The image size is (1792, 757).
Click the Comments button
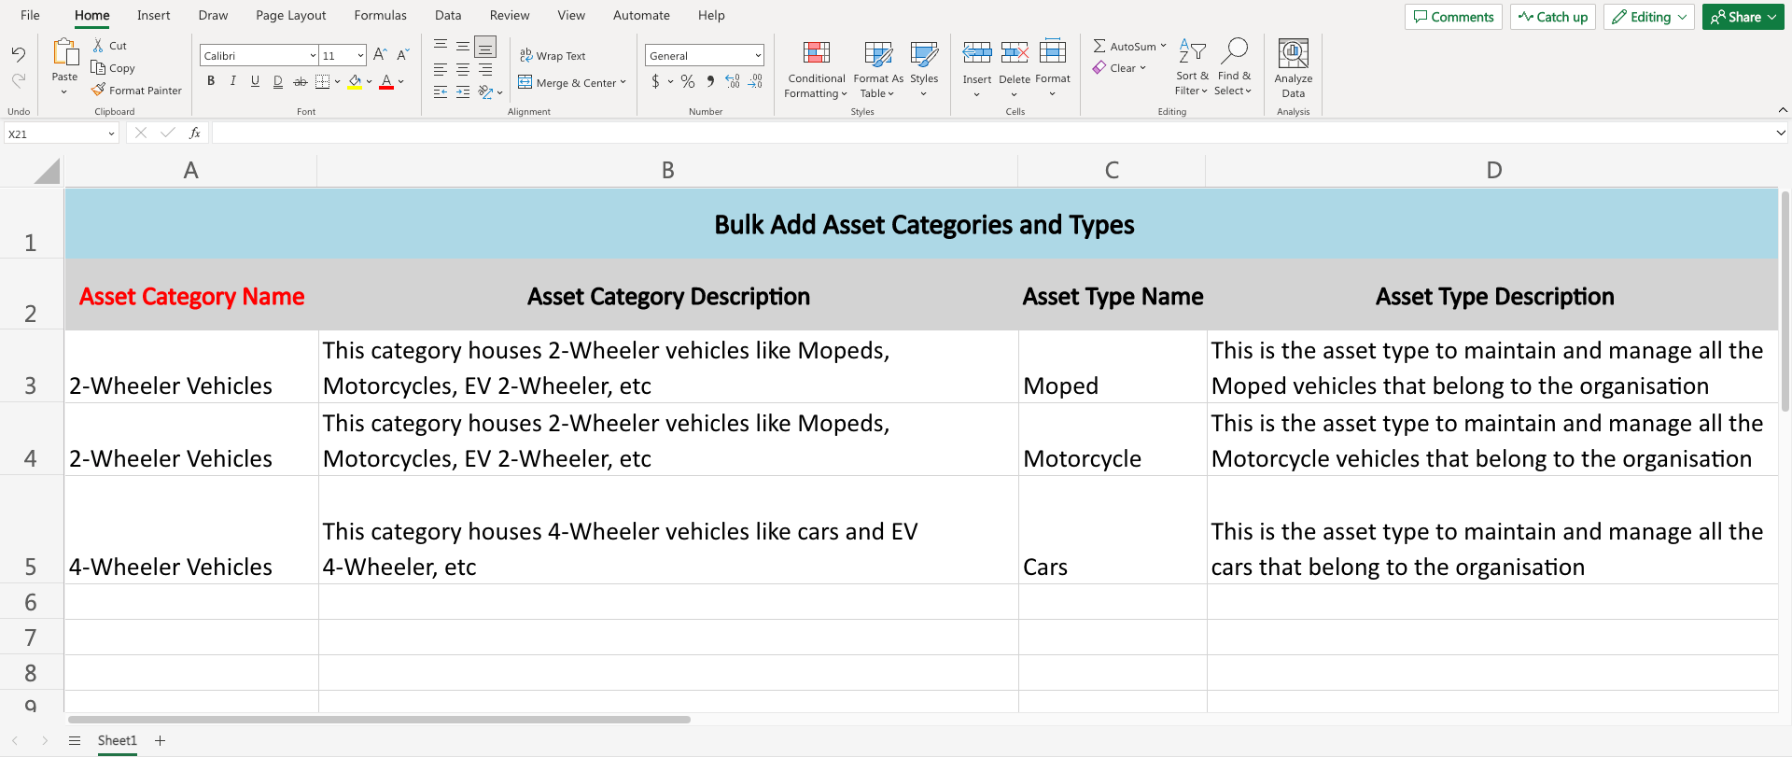(x=1453, y=17)
